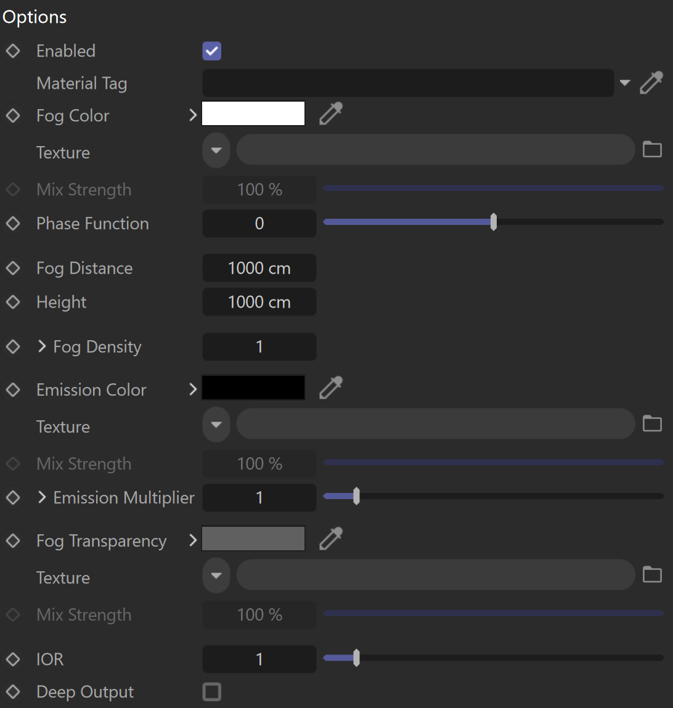This screenshot has height=708, width=673.
Task: Toggle the Phase Function animation diamond
Action: (13, 223)
